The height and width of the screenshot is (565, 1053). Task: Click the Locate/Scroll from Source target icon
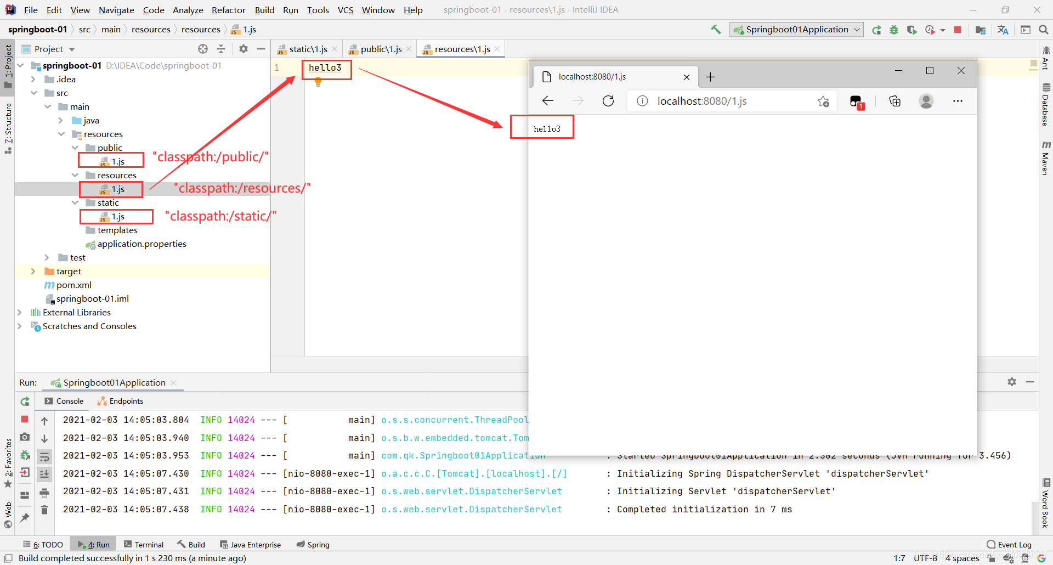pos(203,49)
